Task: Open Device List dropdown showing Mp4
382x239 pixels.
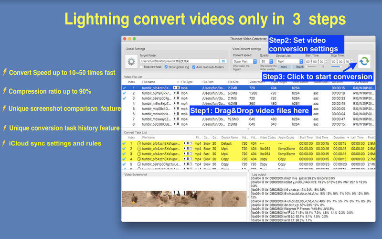Action: click(x=290, y=62)
